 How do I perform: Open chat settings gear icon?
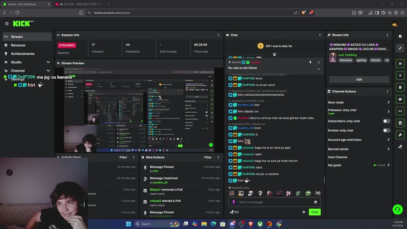[304, 212]
